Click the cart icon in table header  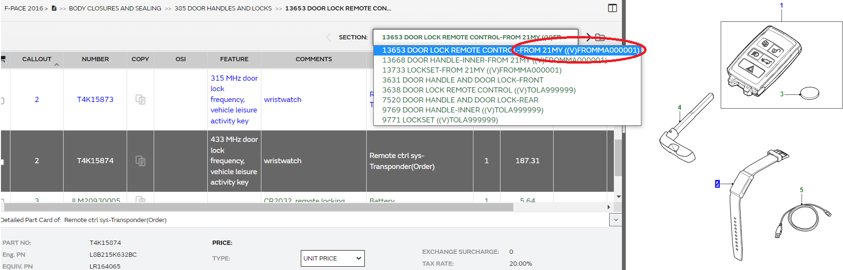3,59
